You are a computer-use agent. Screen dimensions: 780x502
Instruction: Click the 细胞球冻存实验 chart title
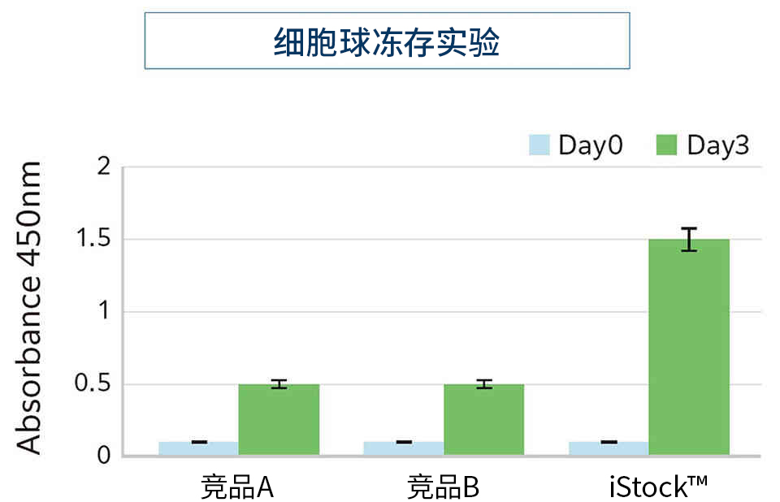pyautogui.click(x=387, y=41)
